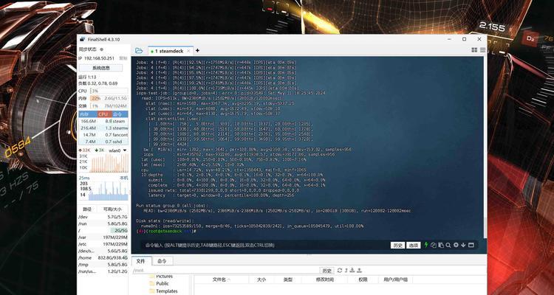Click the download icon in file toolbar

click(x=352, y=271)
